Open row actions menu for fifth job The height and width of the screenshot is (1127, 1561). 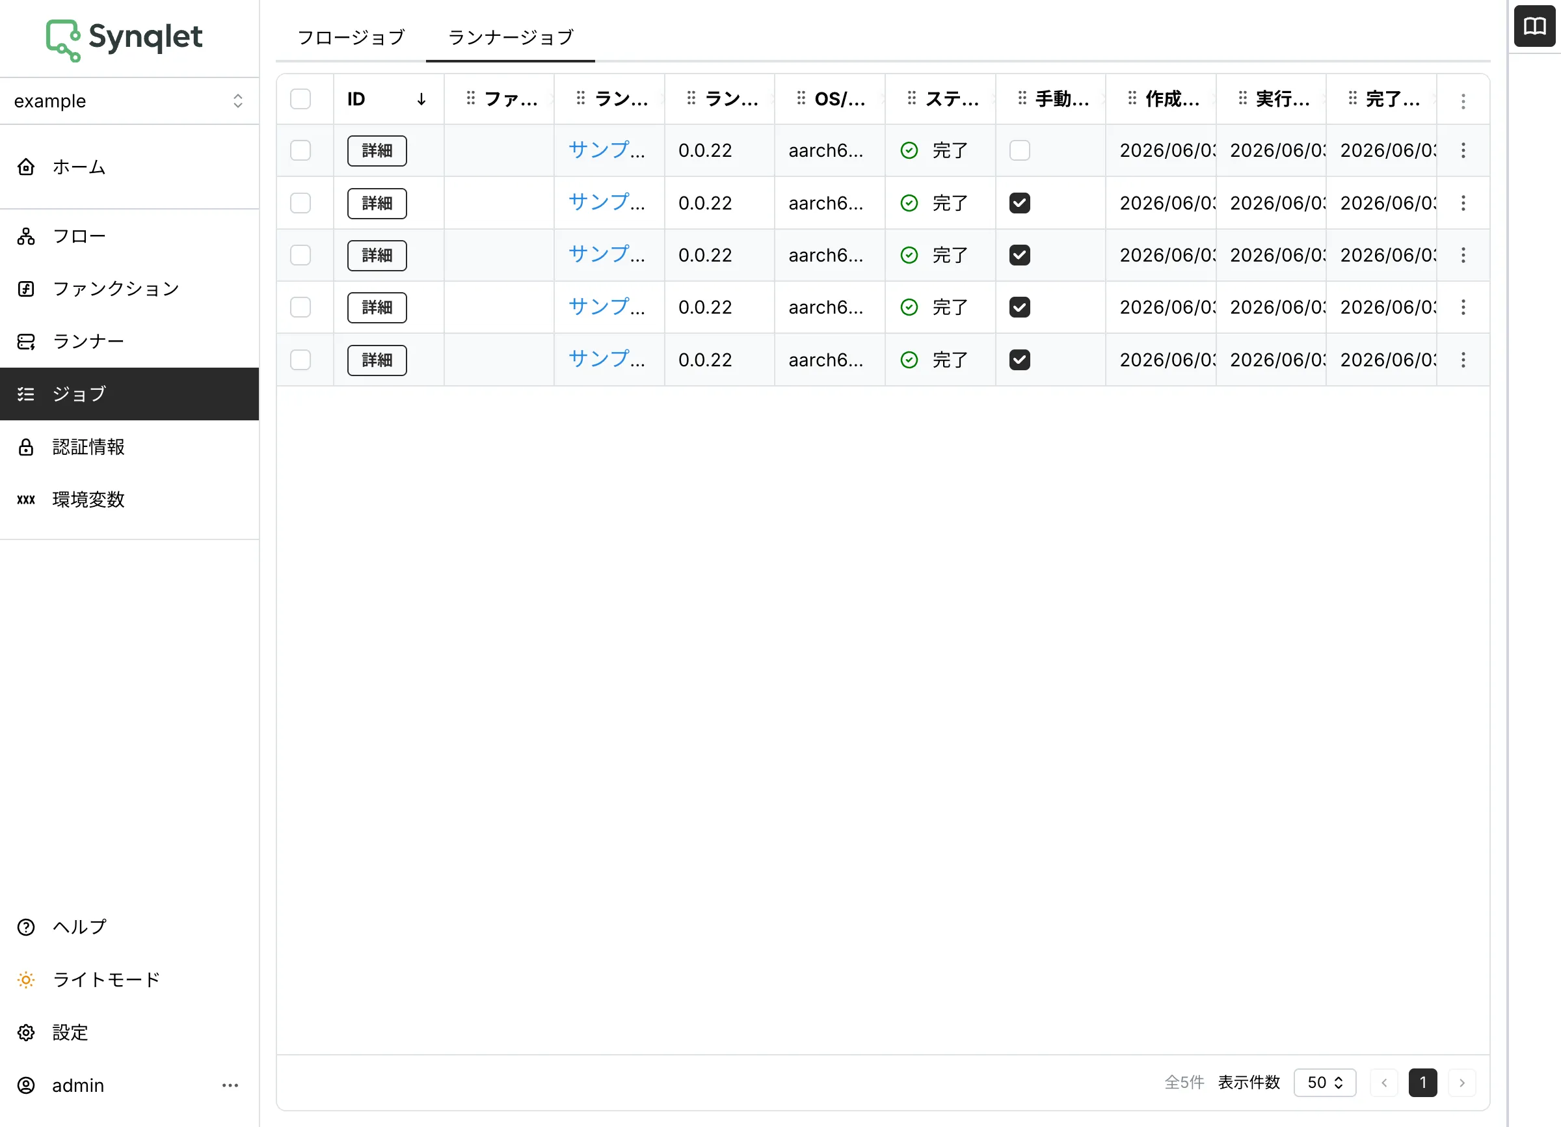pyautogui.click(x=1463, y=359)
